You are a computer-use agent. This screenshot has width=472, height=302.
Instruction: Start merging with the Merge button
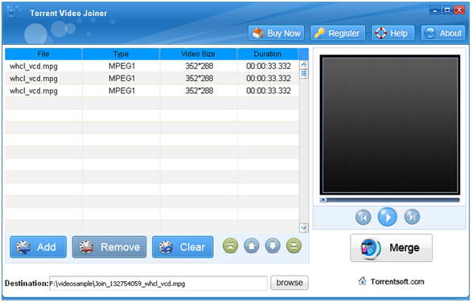click(x=391, y=248)
